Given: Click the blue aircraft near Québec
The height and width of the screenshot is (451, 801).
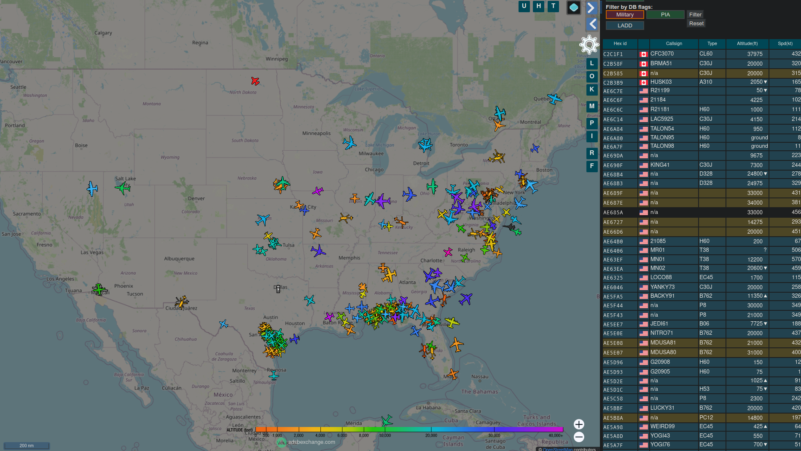Looking at the screenshot, I should tap(554, 99).
